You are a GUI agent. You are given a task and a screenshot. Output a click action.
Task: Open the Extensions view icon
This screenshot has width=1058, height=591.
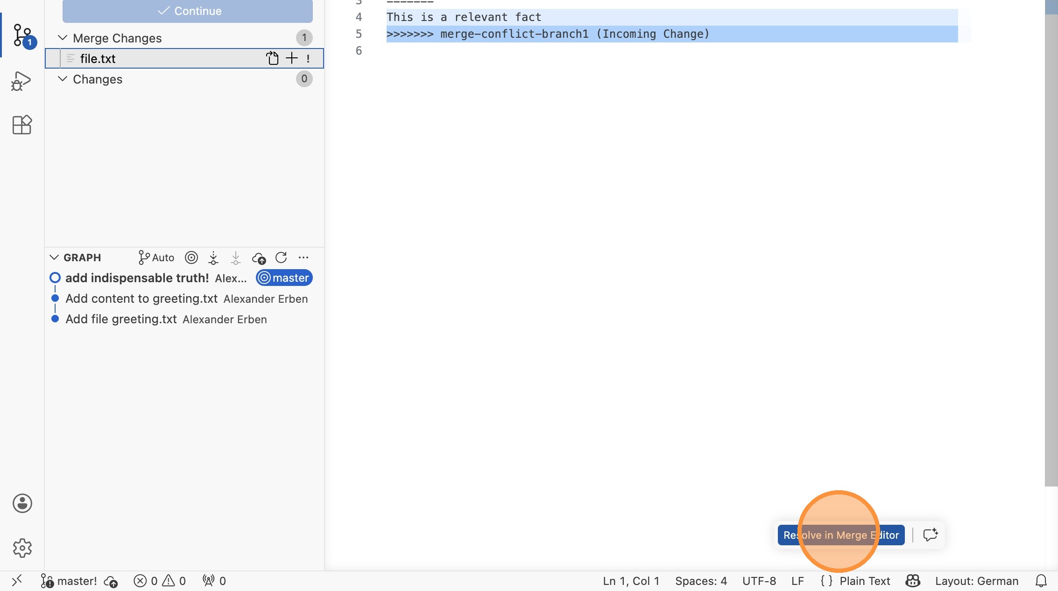click(x=21, y=125)
